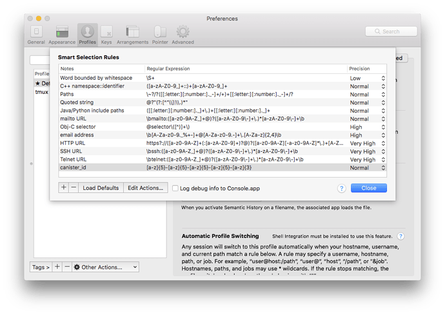Select the 'Obj-C selector' rule note
Viewport: 445px width, 314px height.
[78, 127]
